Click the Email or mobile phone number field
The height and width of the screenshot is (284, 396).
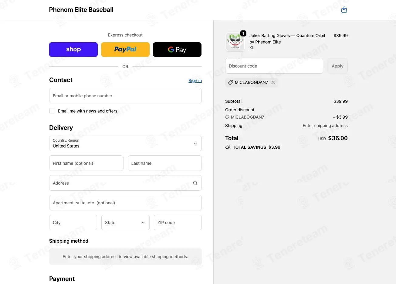[x=125, y=96]
